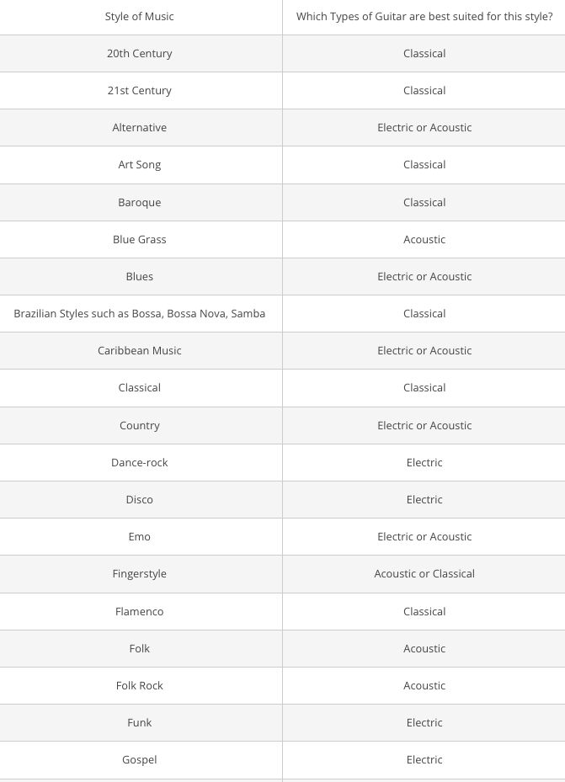Select the "Caribbean Music" style cell
The width and height of the screenshot is (565, 782).
pyautogui.click(x=140, y=351)
